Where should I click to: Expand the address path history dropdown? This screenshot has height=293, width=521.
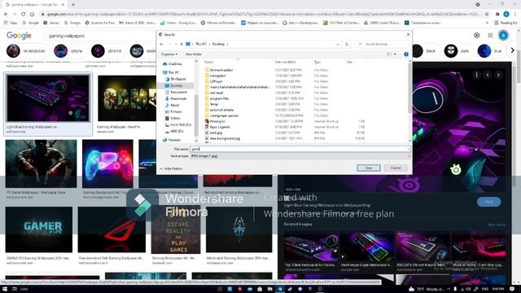338,44
